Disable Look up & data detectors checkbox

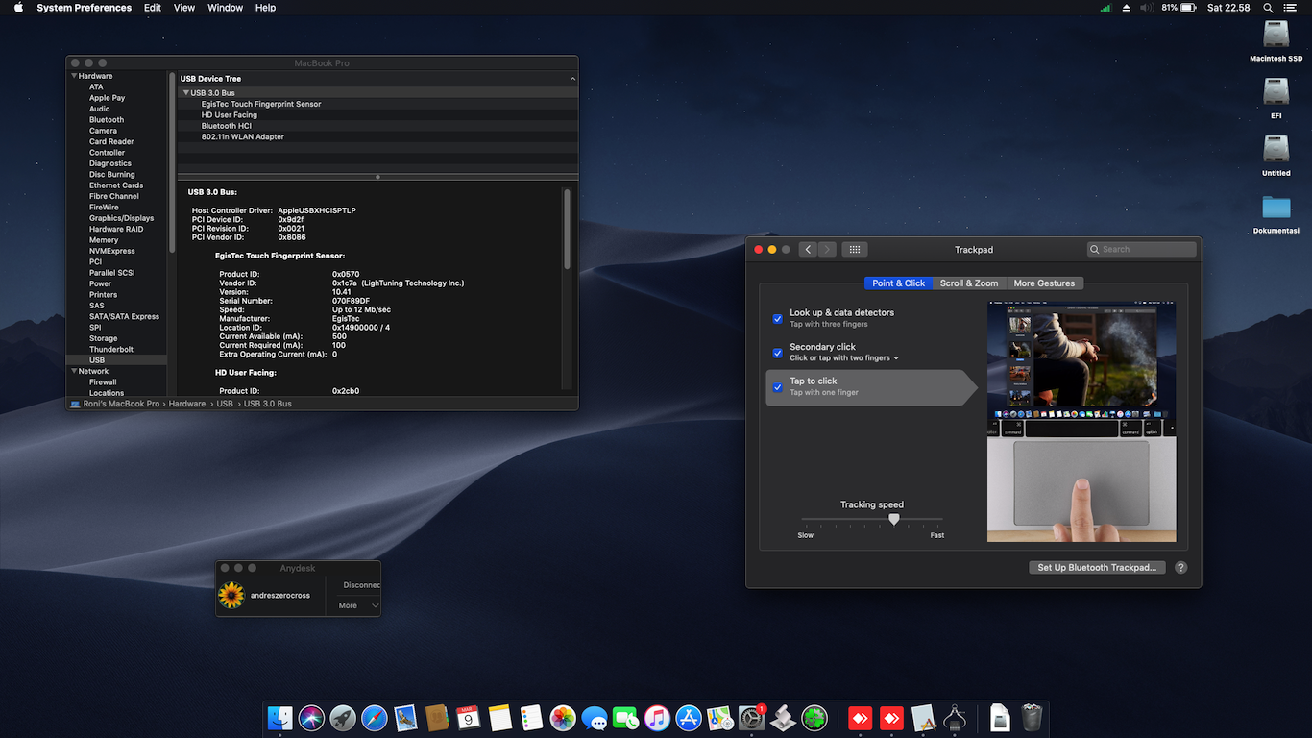[778, 318]
